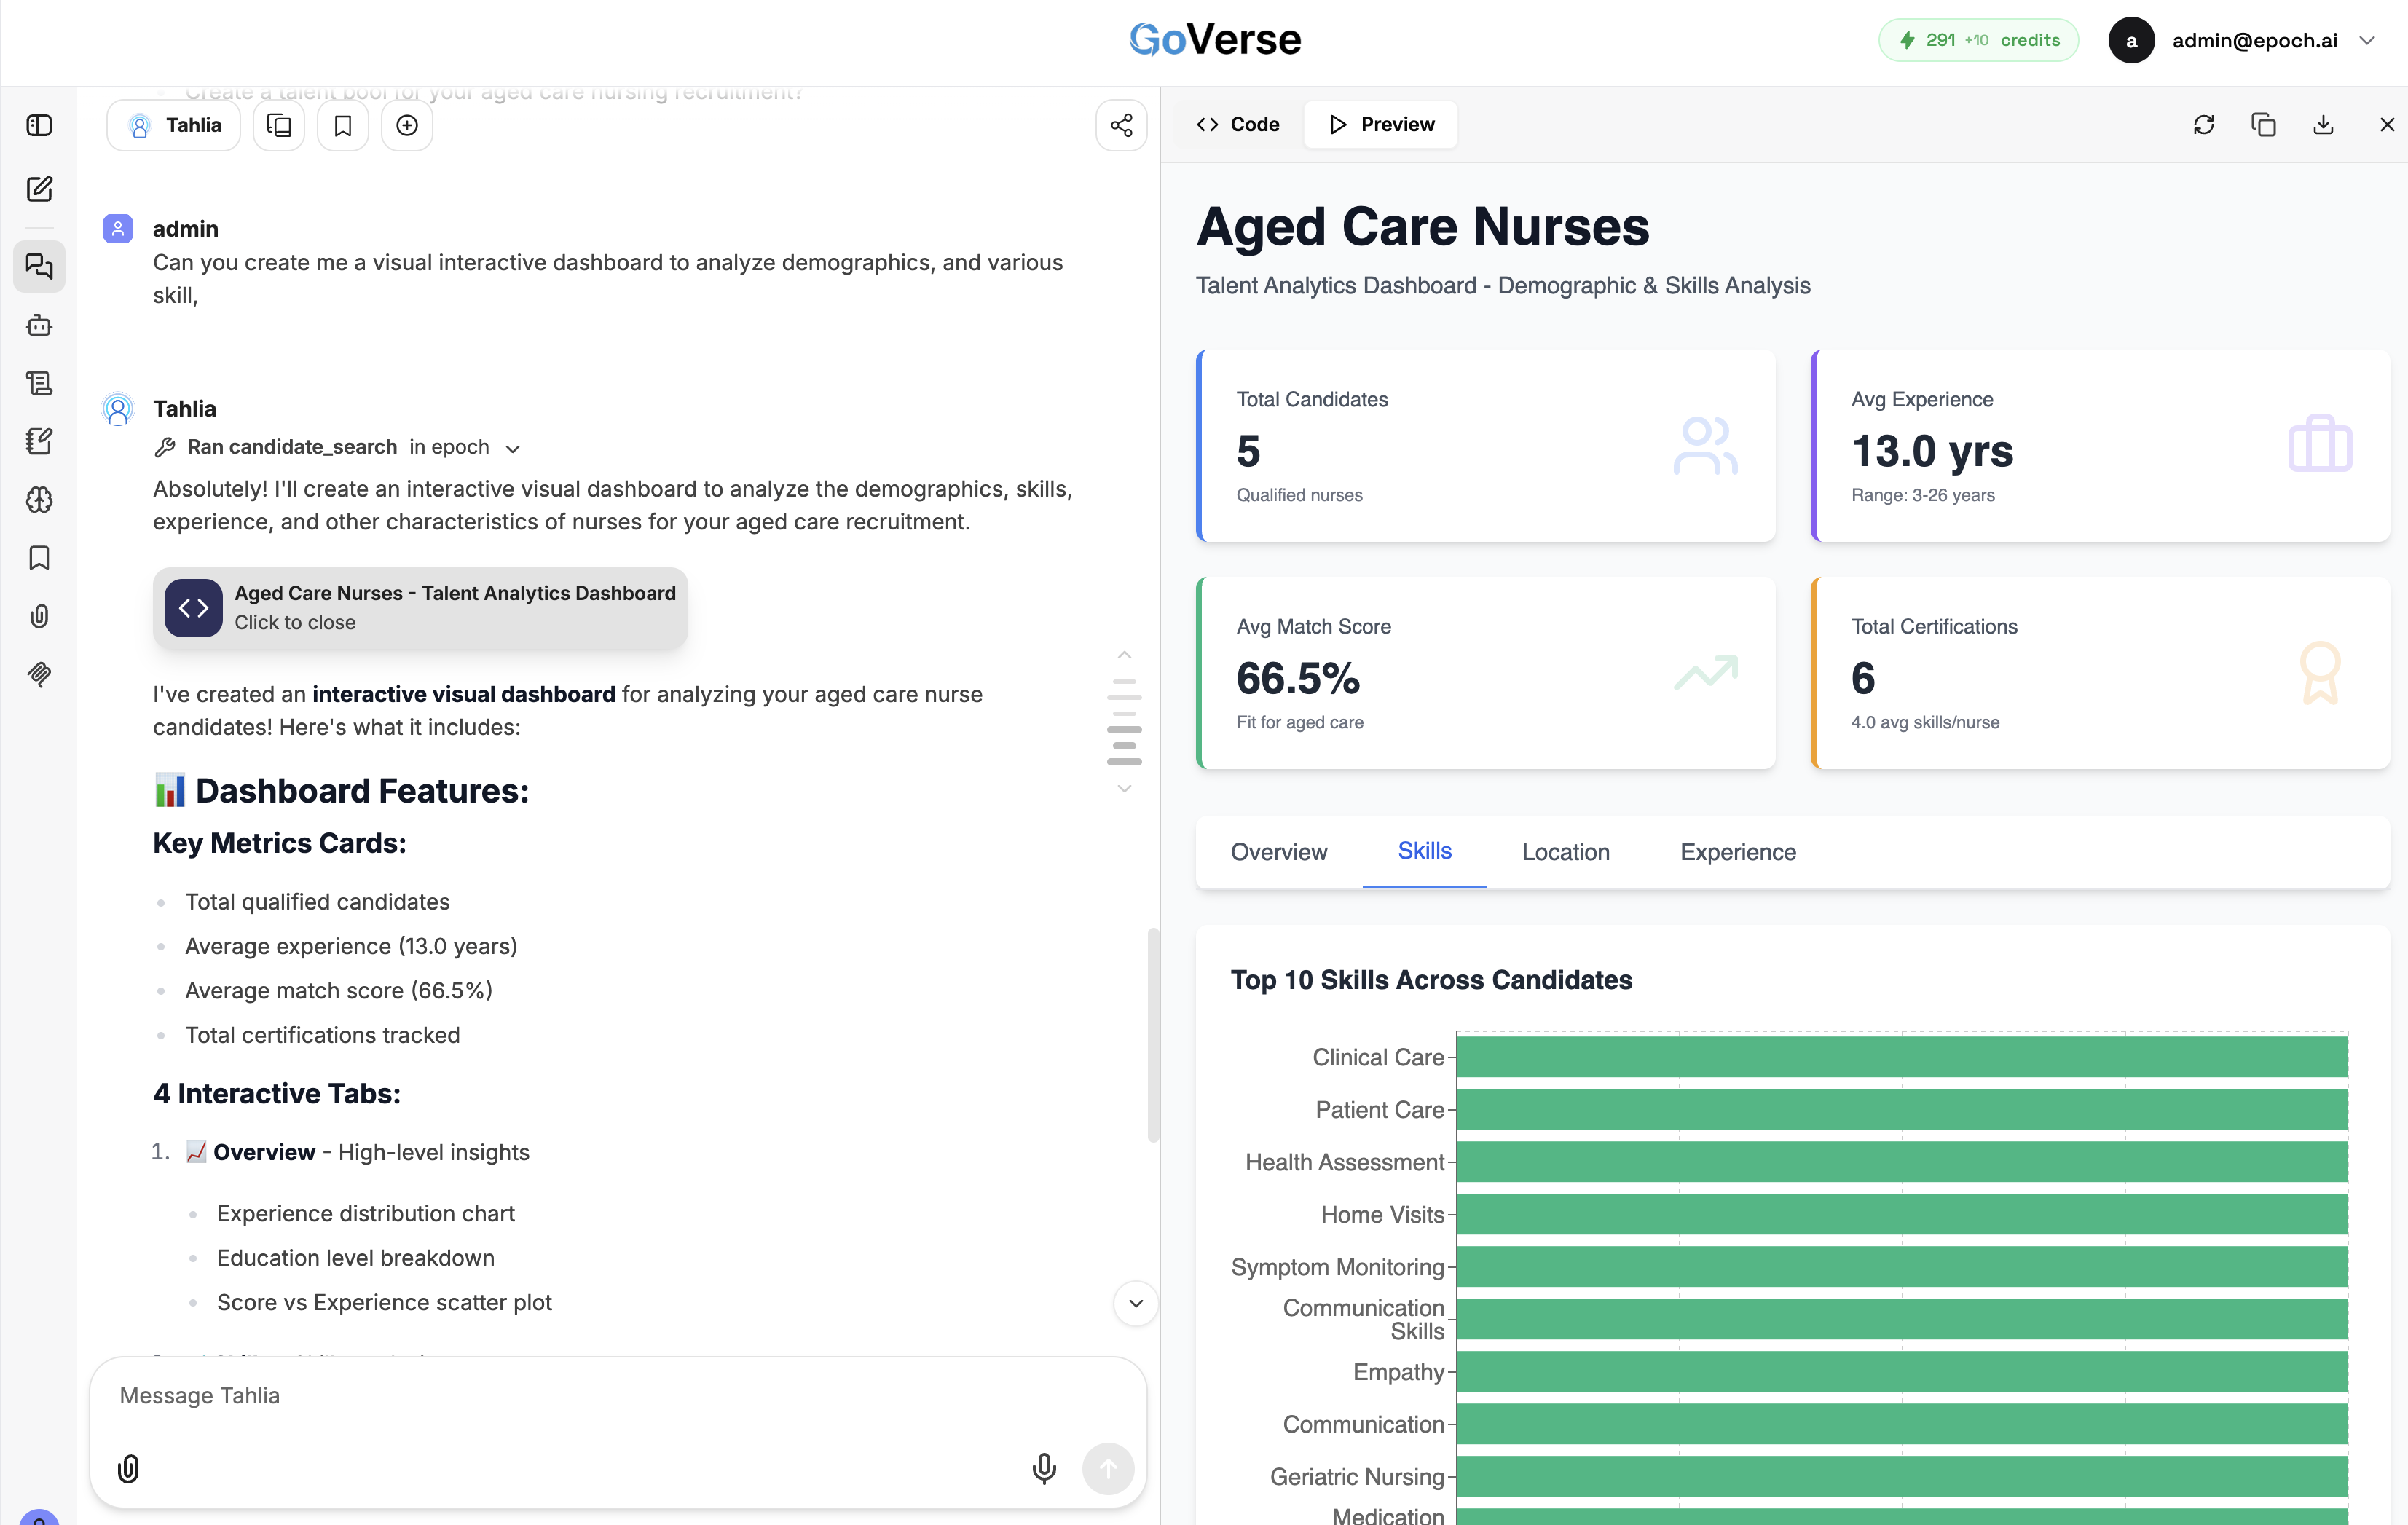Open the agents robot icon in sidebar
The image size is (2408, 1525).
[39, 325]
